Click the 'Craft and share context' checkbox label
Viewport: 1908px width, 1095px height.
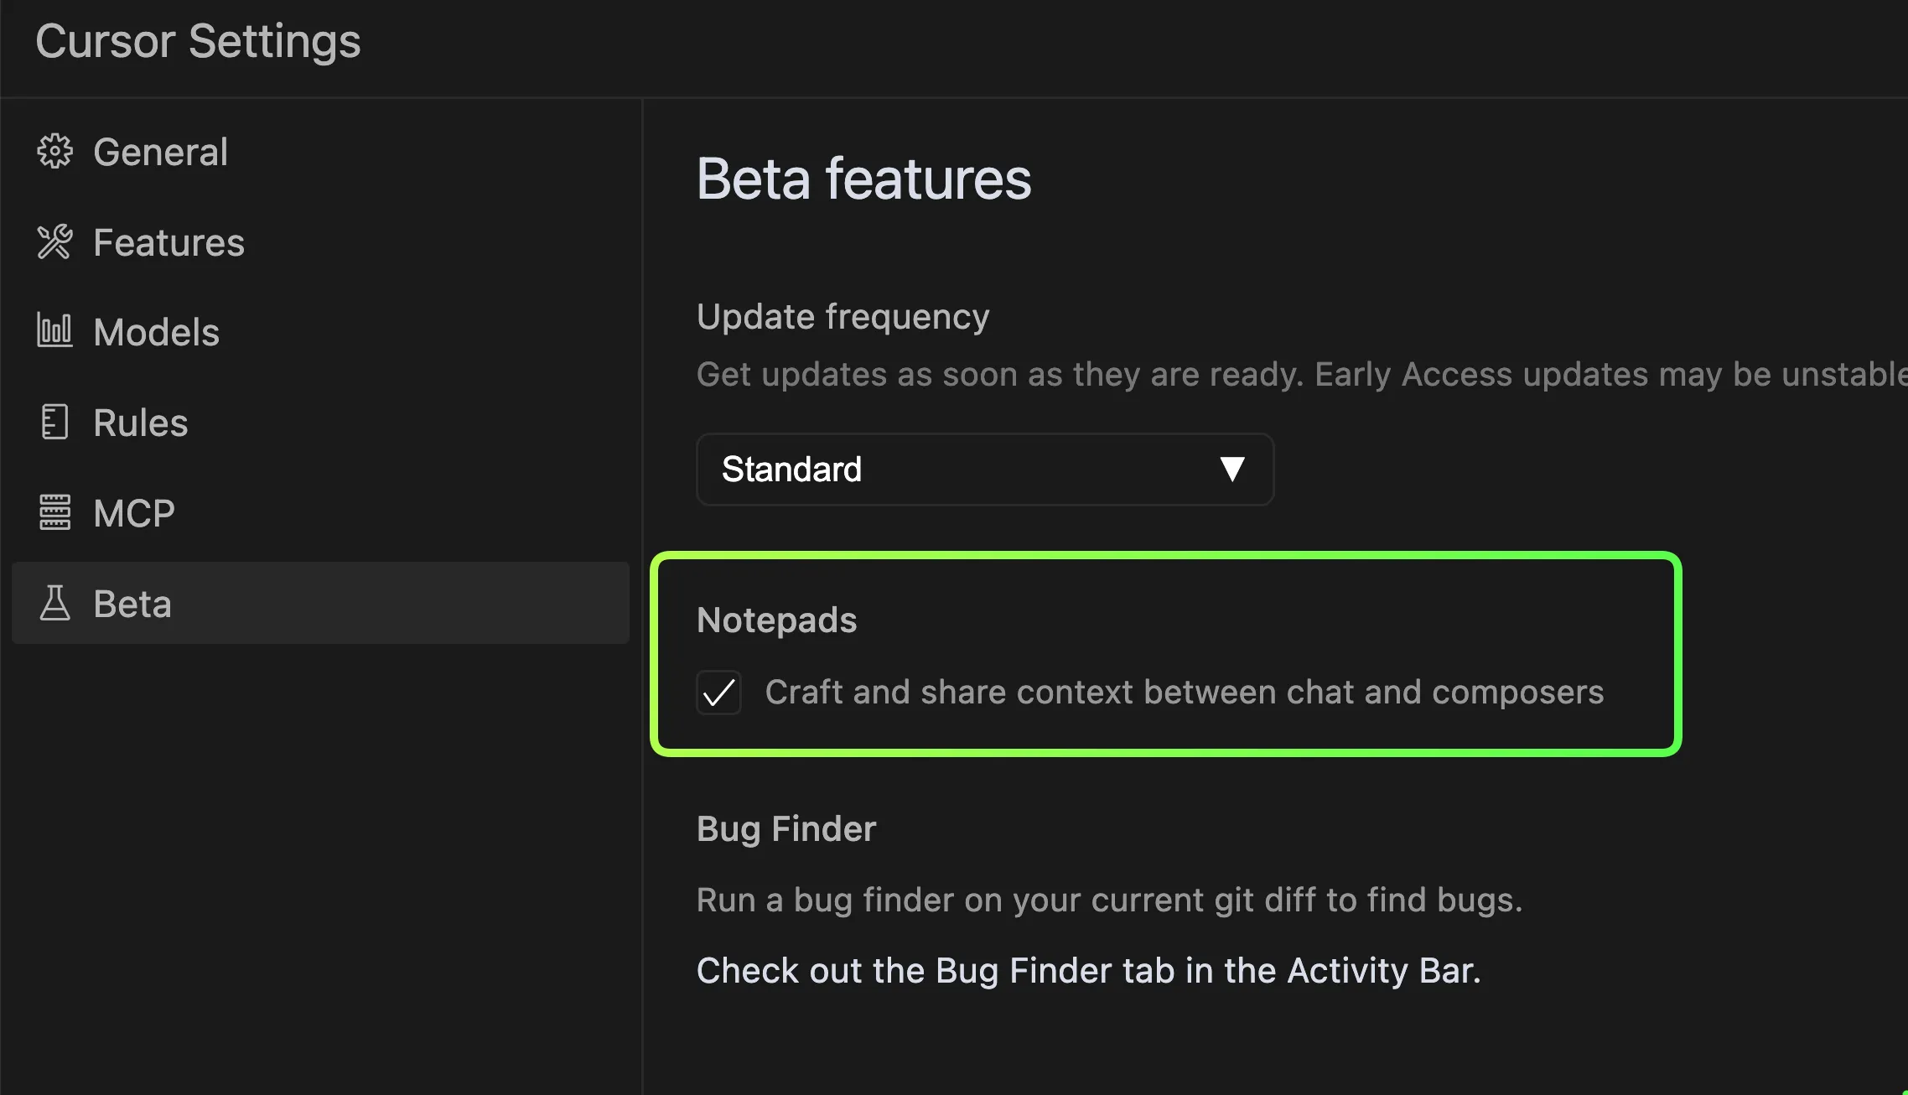tap(1185, 693)
